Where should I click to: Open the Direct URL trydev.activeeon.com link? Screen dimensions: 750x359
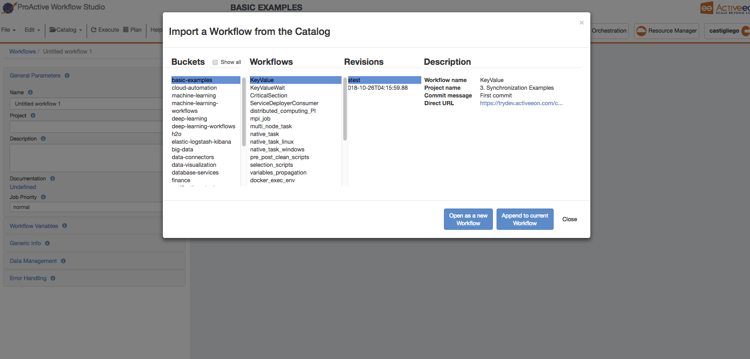(521, 103)
